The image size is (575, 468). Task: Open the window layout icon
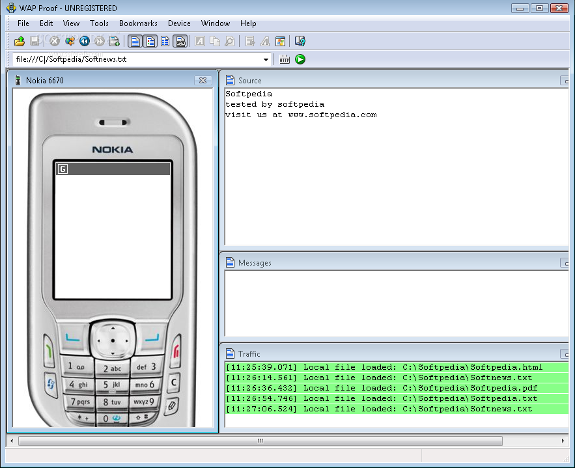280,41
